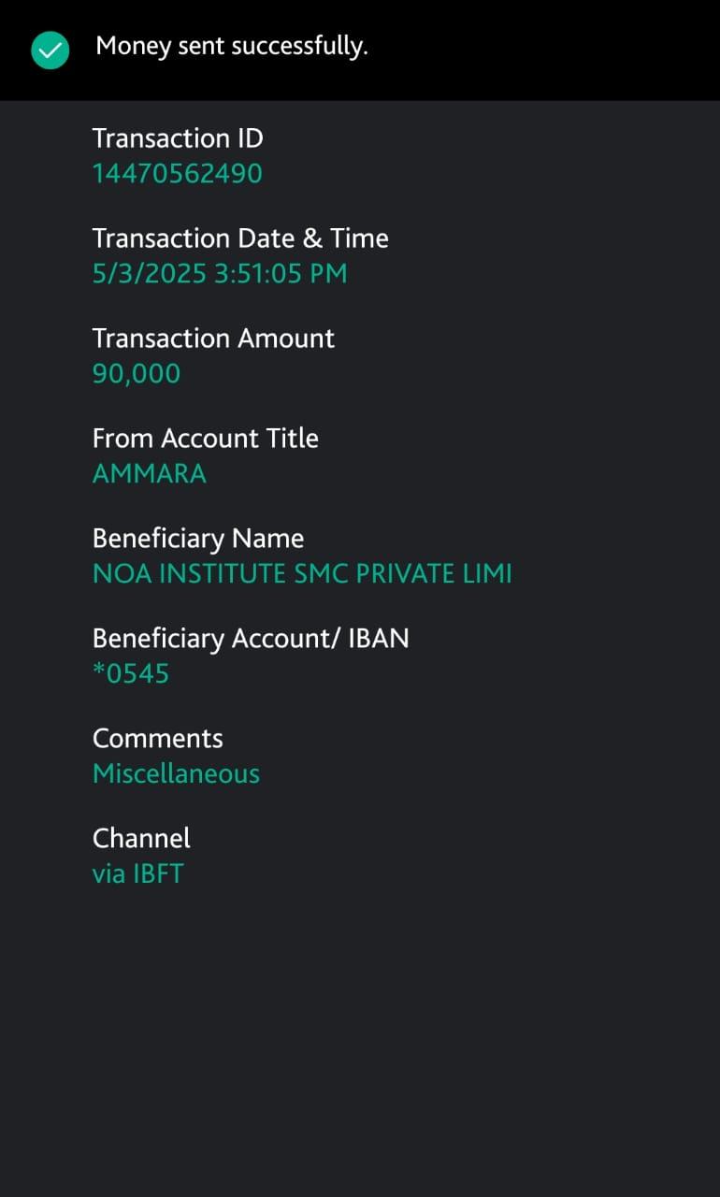Tap the "Money sent successfully." message
Screen dimensions: 720x1197
(x=232, y=46)
